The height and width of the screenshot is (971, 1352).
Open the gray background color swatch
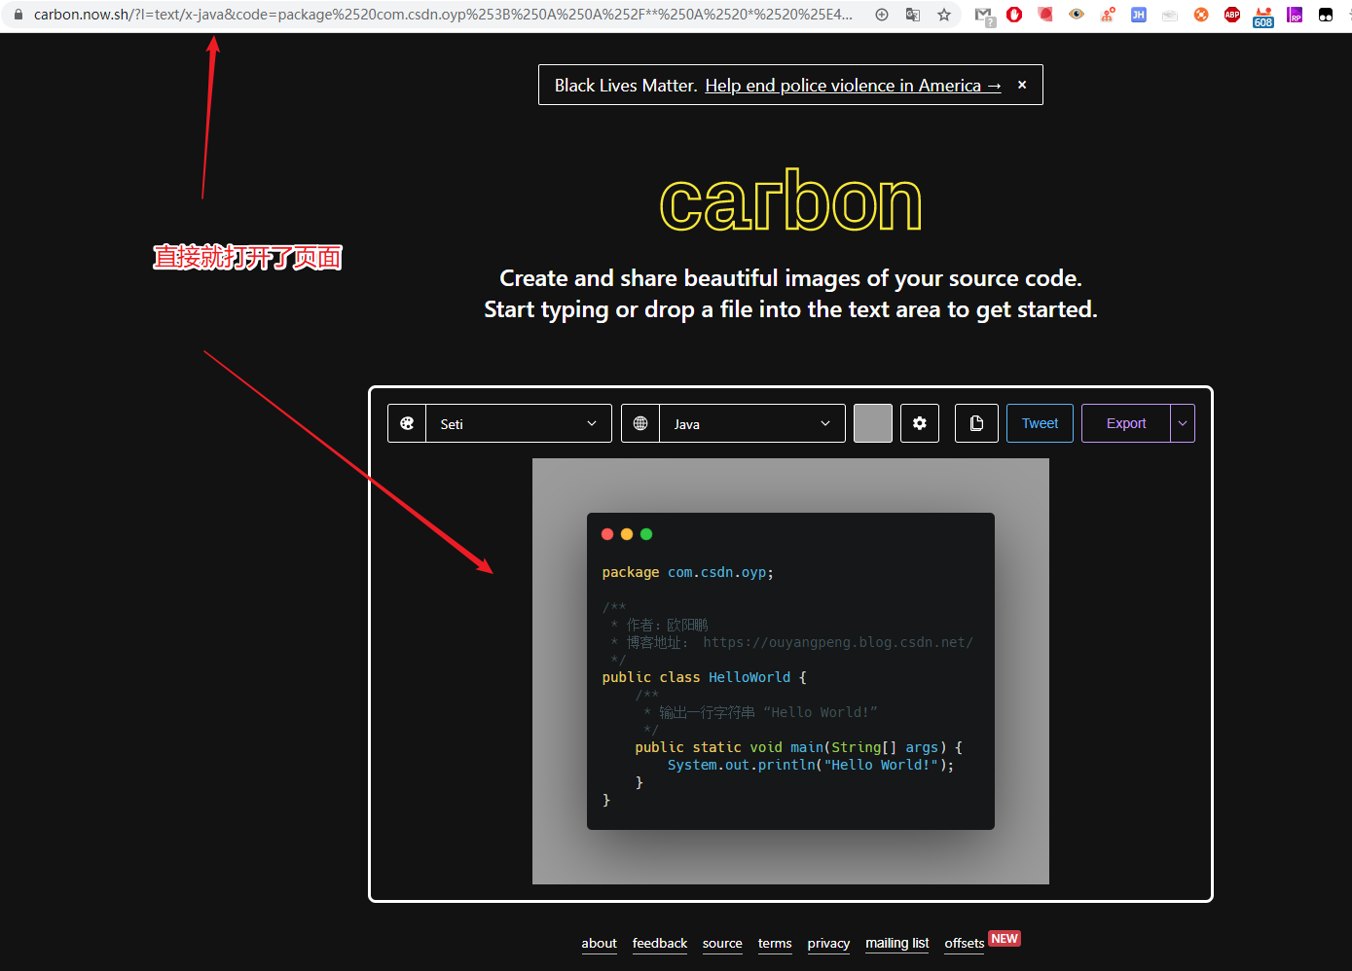pyautogui.click(x=873, y=423)
